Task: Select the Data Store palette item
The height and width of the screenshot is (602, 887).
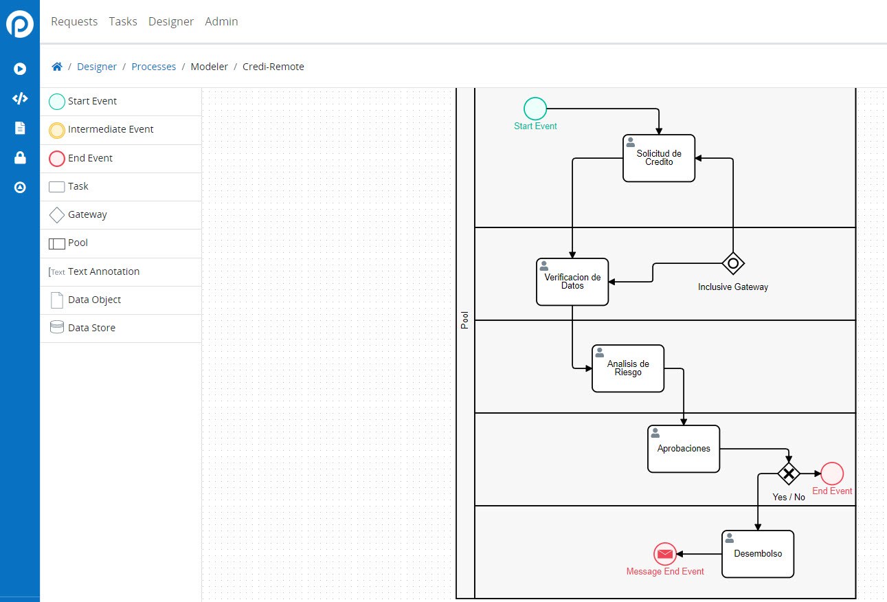Action: [x=57, y=328]
